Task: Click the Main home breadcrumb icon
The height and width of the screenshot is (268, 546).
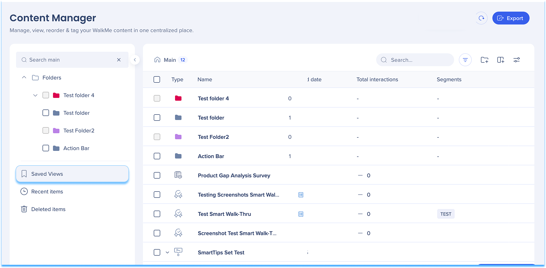Action: 157,60
